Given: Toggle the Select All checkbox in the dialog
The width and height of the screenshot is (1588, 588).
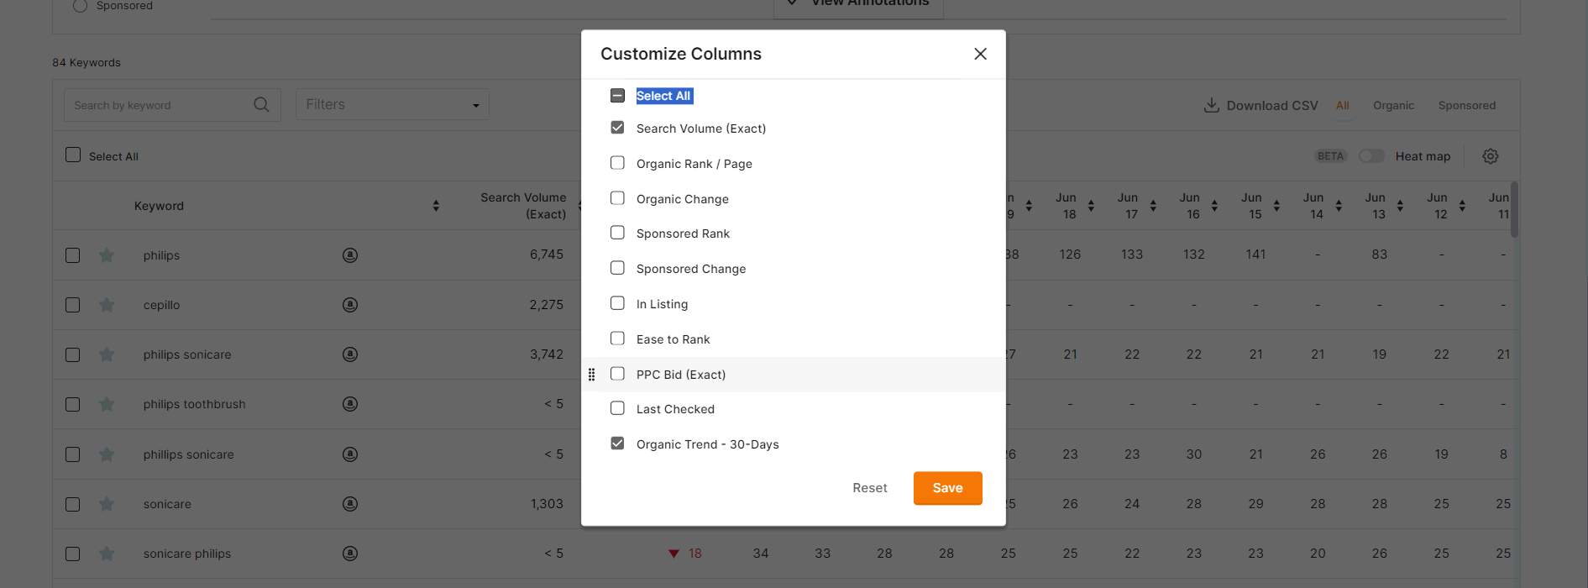Looking at the screenshot, I should 617,96.
